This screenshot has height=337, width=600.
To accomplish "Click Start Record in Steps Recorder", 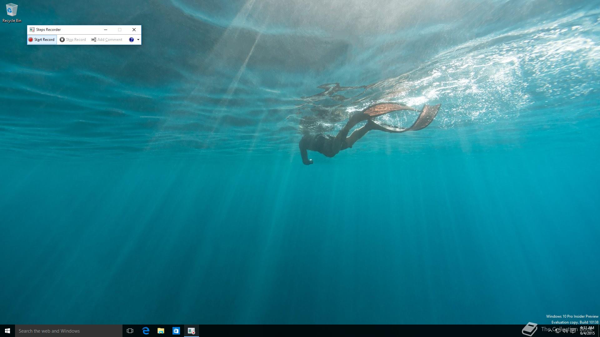I will (x=42, y=40).
